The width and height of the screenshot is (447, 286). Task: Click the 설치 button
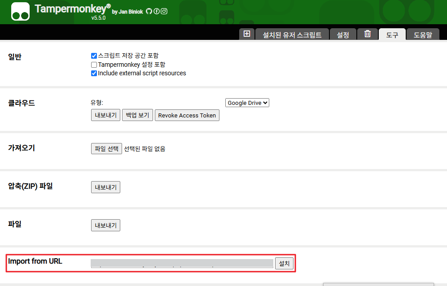pos(284,264)
